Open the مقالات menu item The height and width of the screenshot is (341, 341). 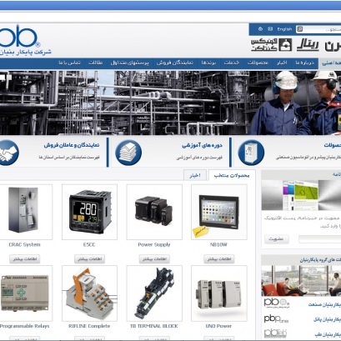(x=95, y=63)
